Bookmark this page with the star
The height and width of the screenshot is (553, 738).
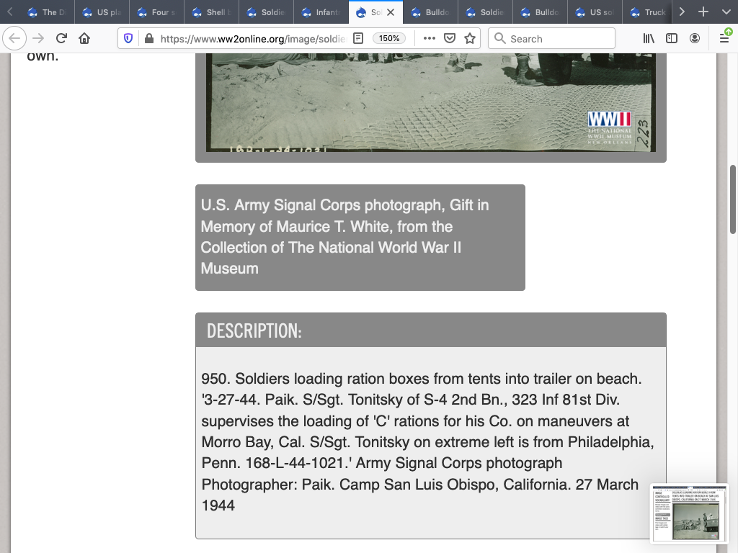(470, 39)
